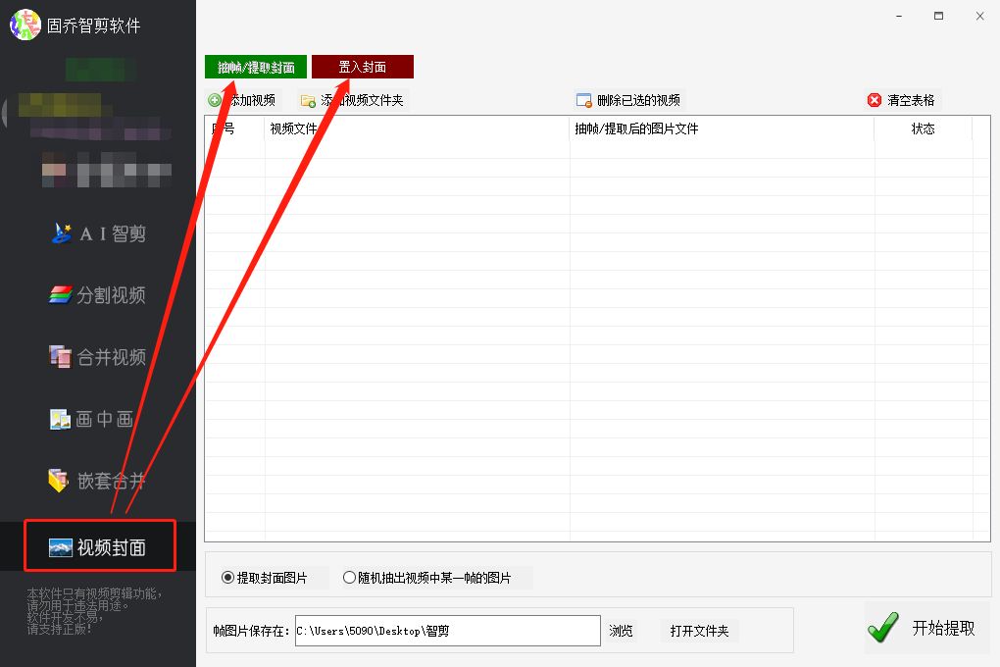
Task: Click the 帧图片保存在 path input field
Action: [448, 631]
